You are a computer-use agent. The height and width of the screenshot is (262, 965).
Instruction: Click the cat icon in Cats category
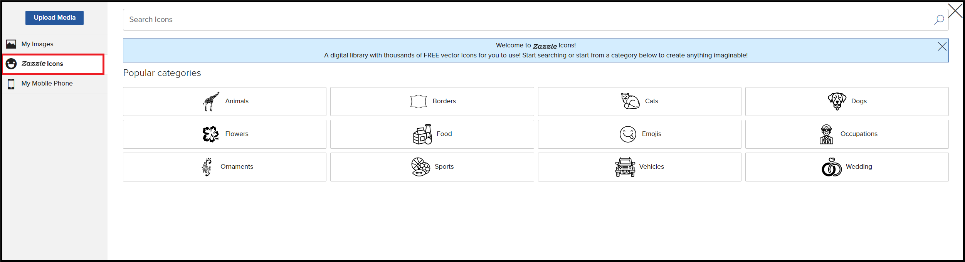[x=630, y=101]
